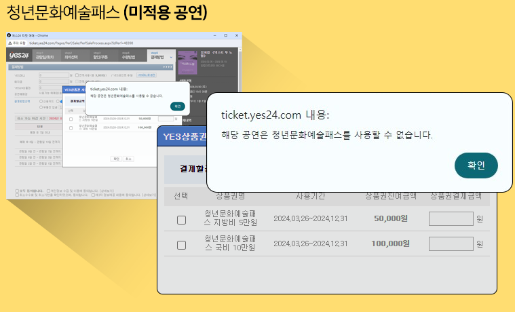This screenshot has height=312, width=515.
Task: Click the enlarged 선택 column header
Action: tap(181, 197)
